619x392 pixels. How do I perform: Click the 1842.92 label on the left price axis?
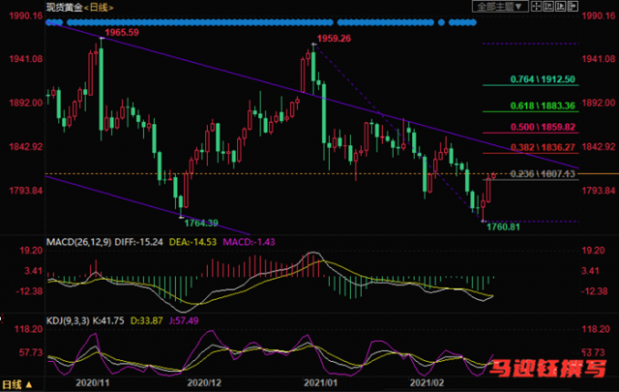tap(26, 146)
